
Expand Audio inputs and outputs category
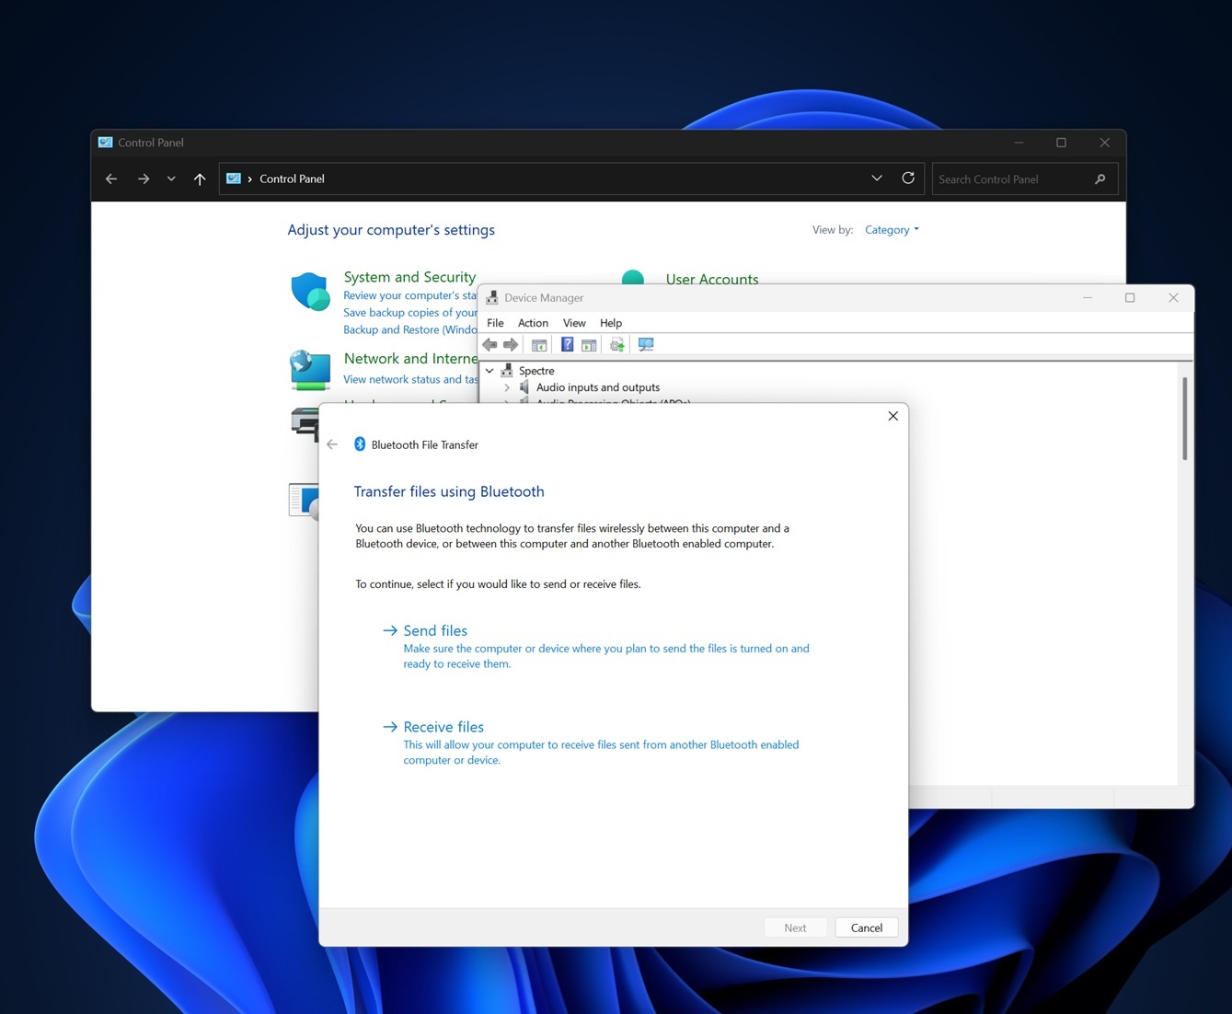(507, 387)
